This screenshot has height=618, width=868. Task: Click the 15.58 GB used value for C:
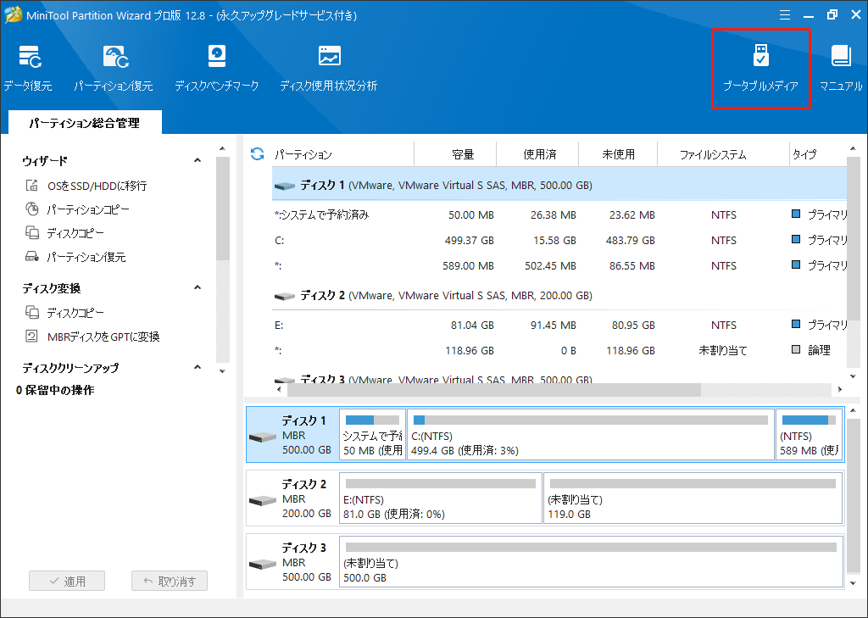(x=554, y=241)
